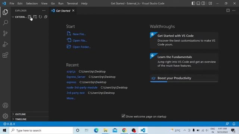The height and width of the screenshot is (134, 239).
Task: Open Explorer views and more actions menu
Action: 44,10
